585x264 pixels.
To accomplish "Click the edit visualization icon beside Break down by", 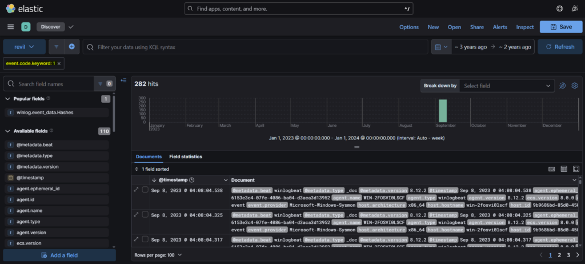I will pyautogui.click(x=562, y=86).
